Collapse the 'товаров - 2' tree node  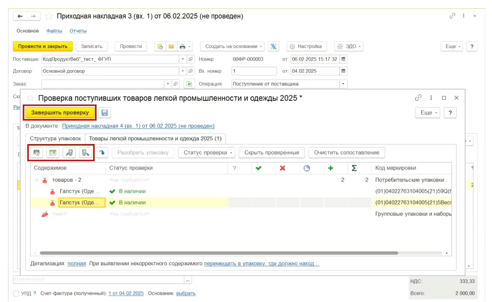tap(37, 180)
